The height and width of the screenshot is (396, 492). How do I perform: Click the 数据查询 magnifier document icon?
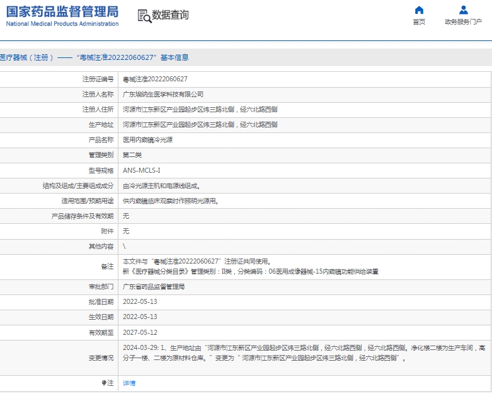point(144,16)
